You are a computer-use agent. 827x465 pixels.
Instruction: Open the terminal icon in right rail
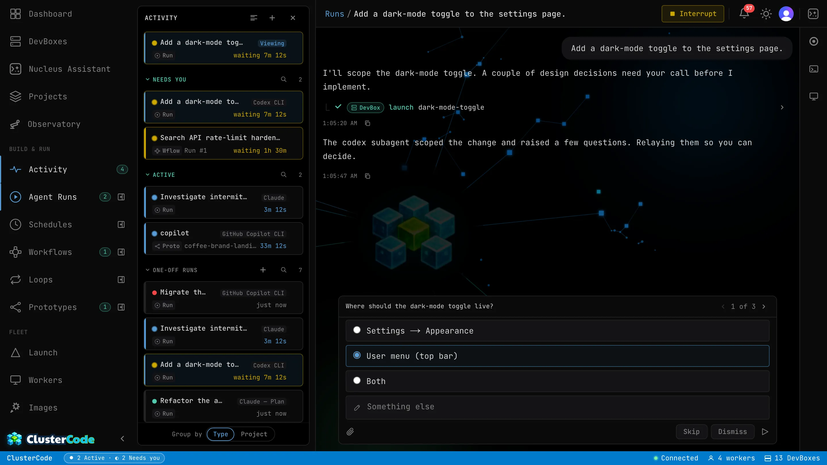click(814, 69)
